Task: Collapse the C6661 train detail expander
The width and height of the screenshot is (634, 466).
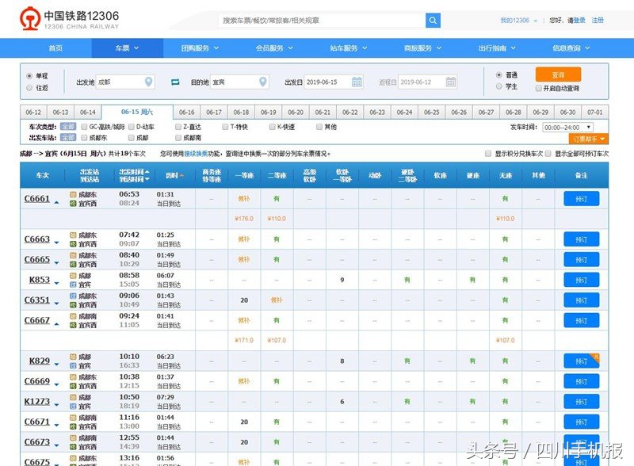Action: tap(56, 202)
